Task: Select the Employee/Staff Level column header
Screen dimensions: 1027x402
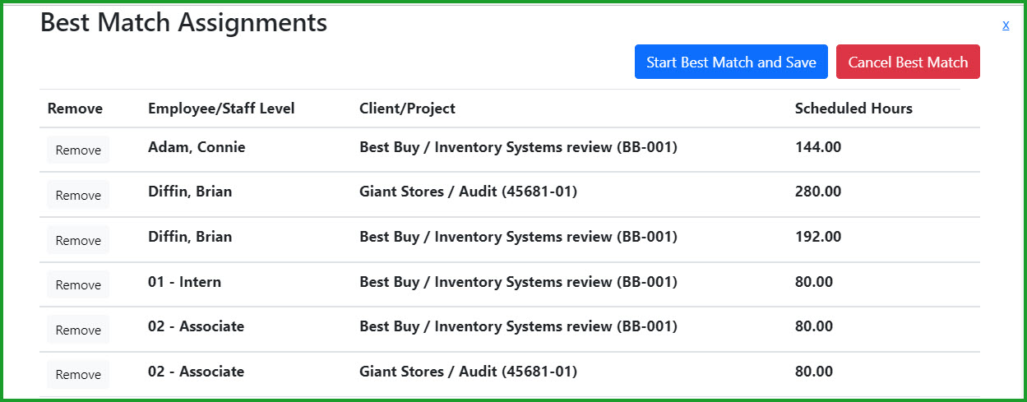Action: (x=221, y=109)
